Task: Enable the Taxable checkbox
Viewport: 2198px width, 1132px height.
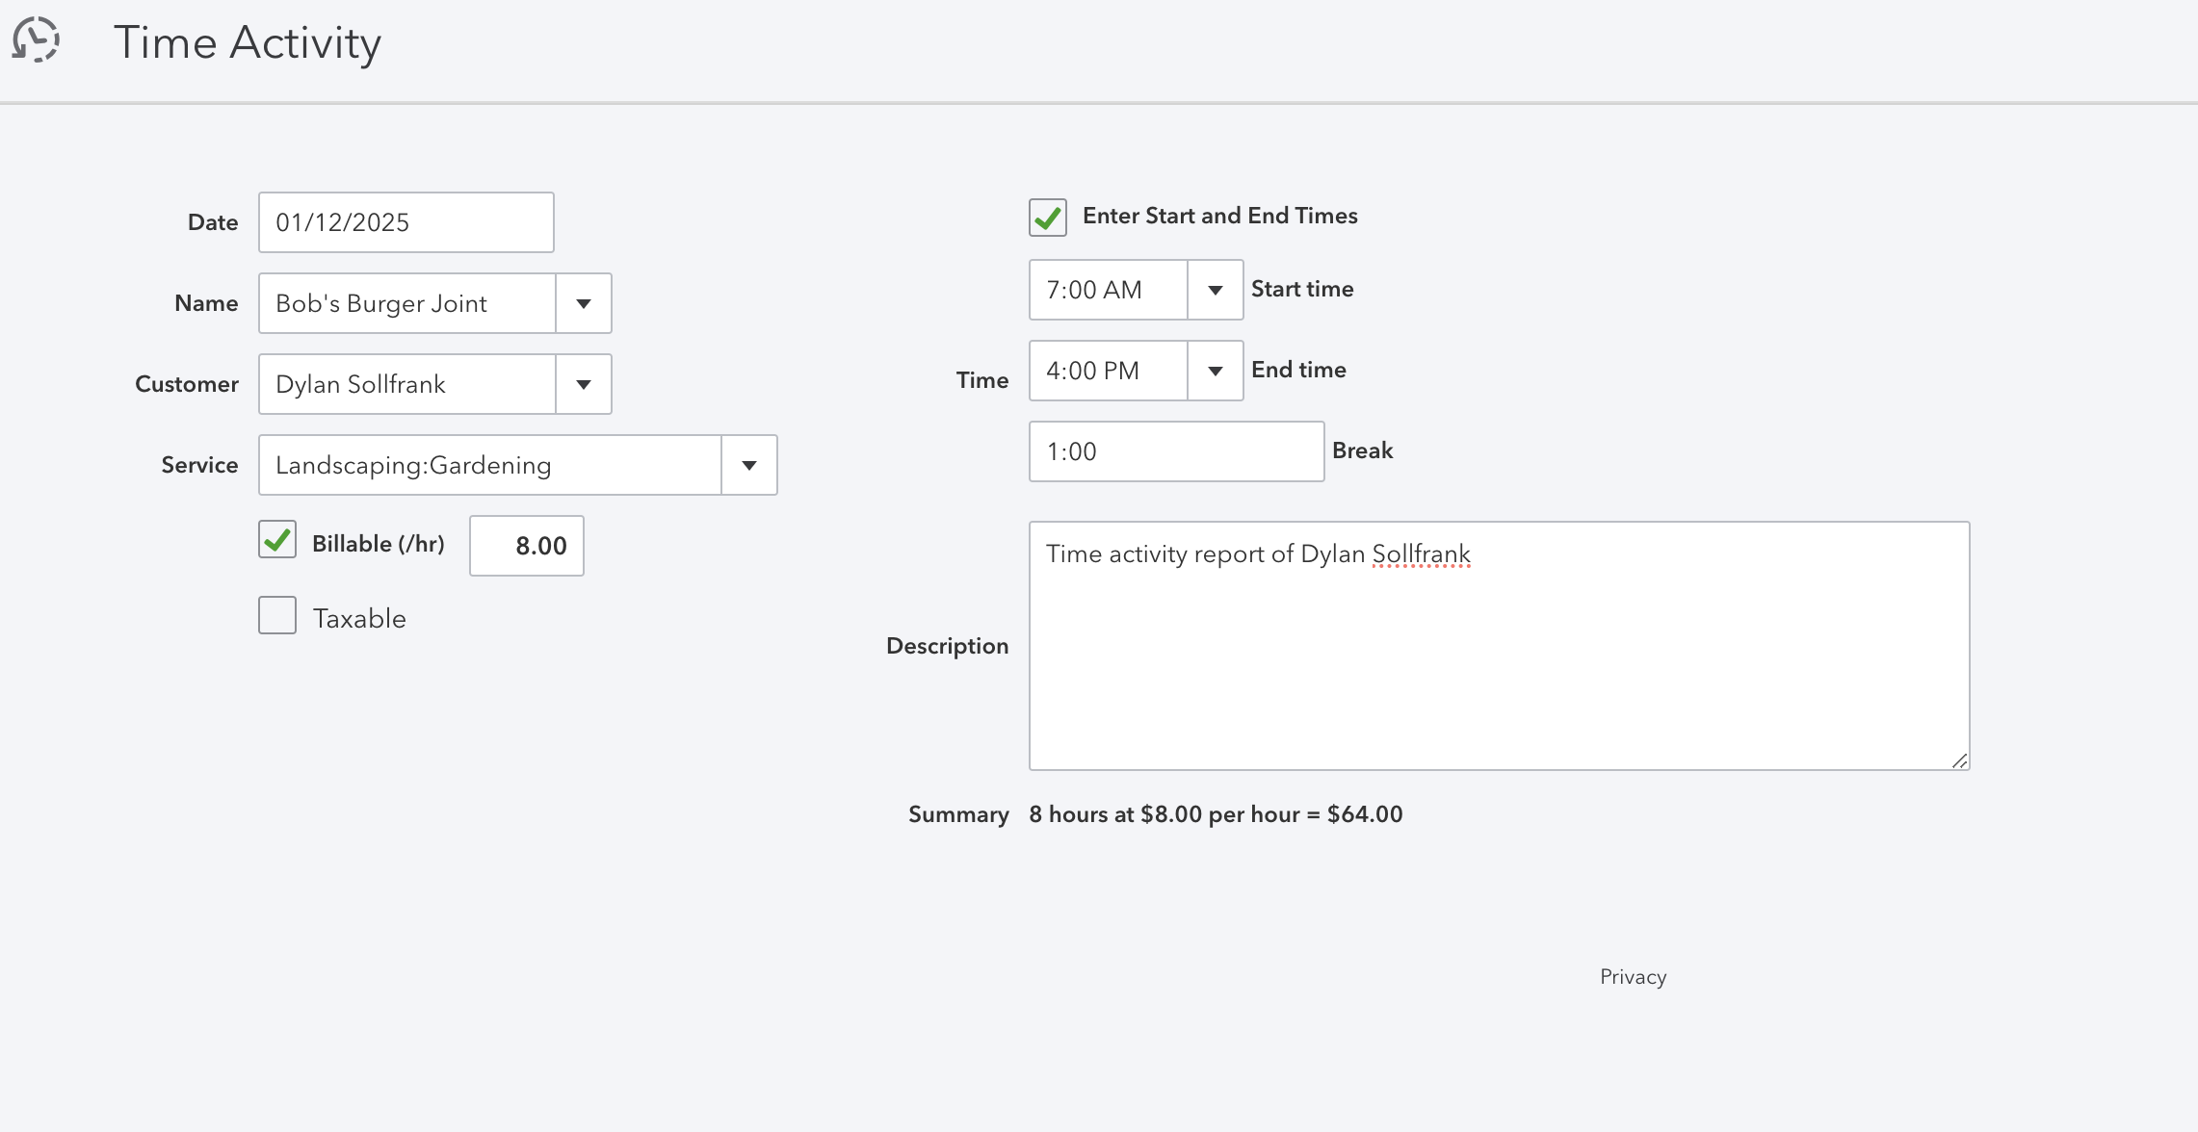Action: tap(277, 616)
